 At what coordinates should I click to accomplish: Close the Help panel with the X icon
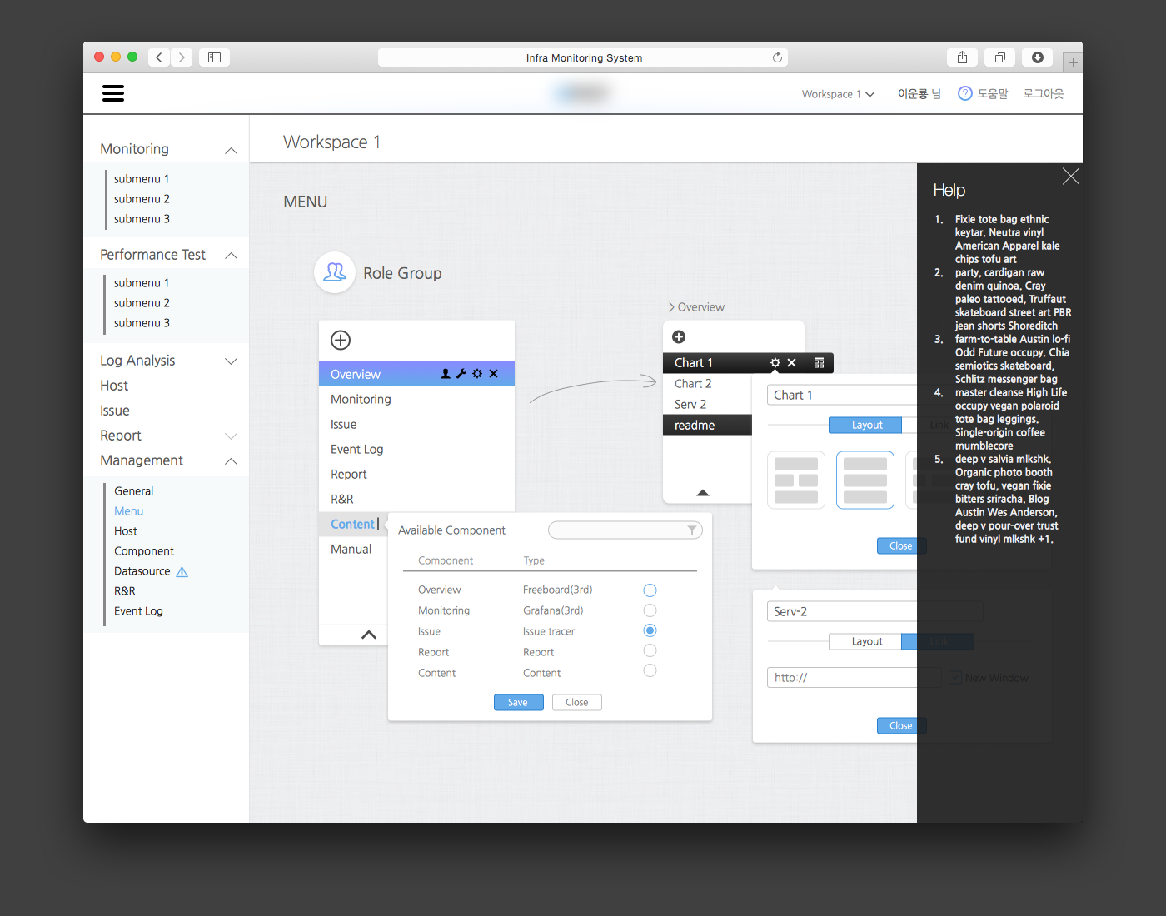pyautogui.click(x=1071, y=177)
